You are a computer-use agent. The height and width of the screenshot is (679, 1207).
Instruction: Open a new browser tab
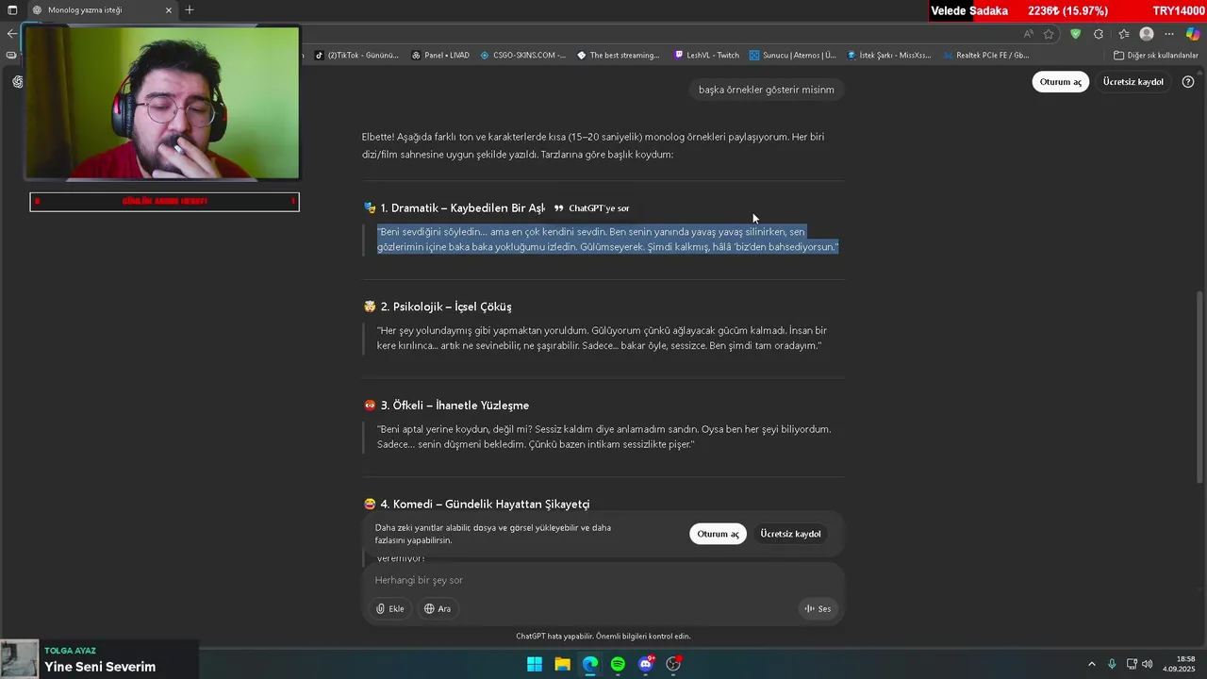pos(190,10)
